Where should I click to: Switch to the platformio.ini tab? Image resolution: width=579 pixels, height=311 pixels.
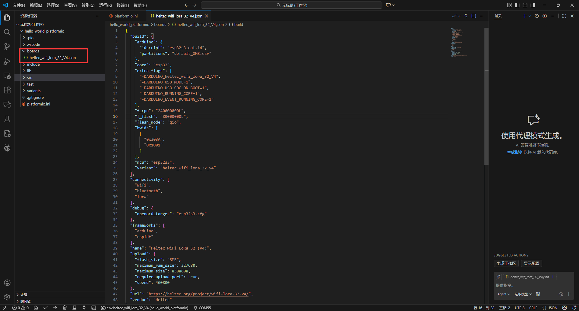[126, 16]
